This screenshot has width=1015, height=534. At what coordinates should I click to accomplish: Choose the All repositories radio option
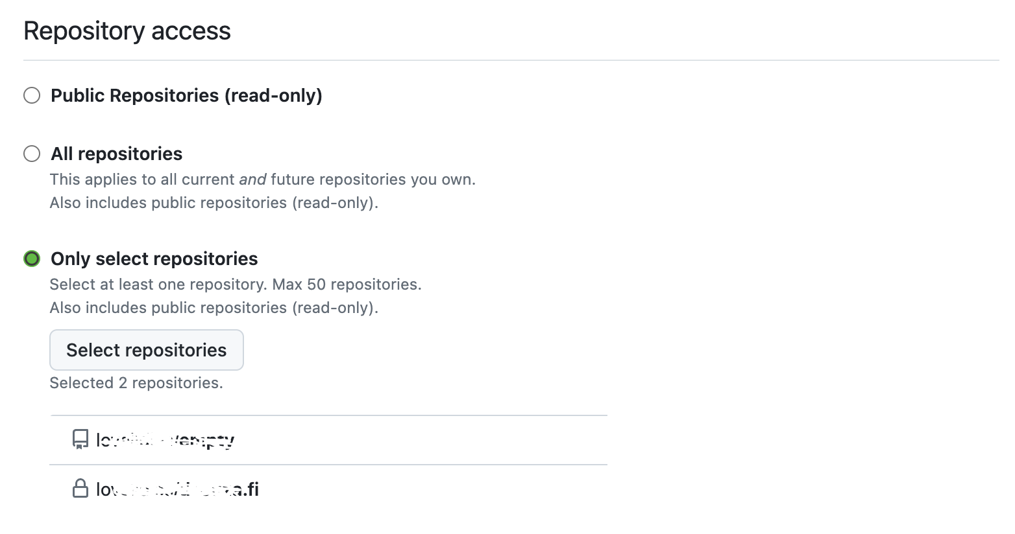tap(32, 154)
